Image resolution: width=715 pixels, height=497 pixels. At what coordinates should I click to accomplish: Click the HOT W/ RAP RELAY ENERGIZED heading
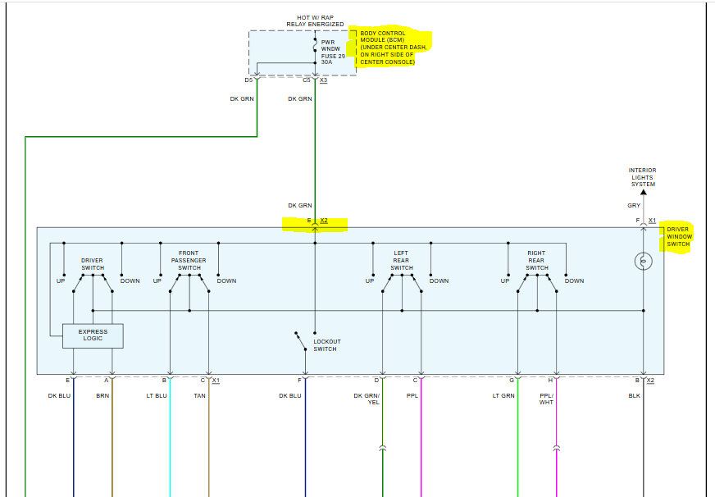pyautogui.click(x=315, y=21)
